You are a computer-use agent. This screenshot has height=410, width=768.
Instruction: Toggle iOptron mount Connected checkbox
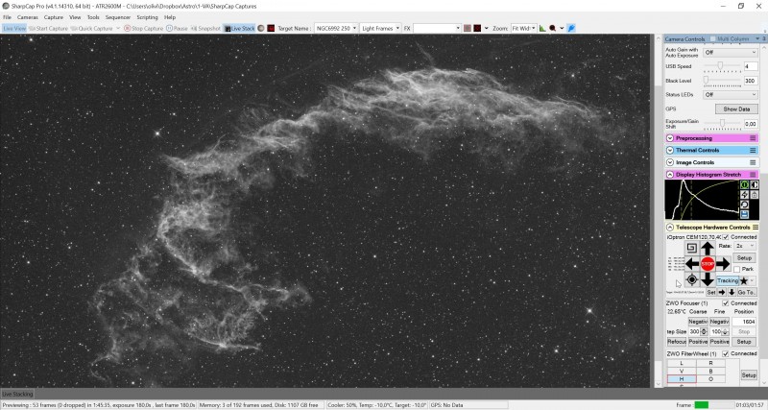726,237
